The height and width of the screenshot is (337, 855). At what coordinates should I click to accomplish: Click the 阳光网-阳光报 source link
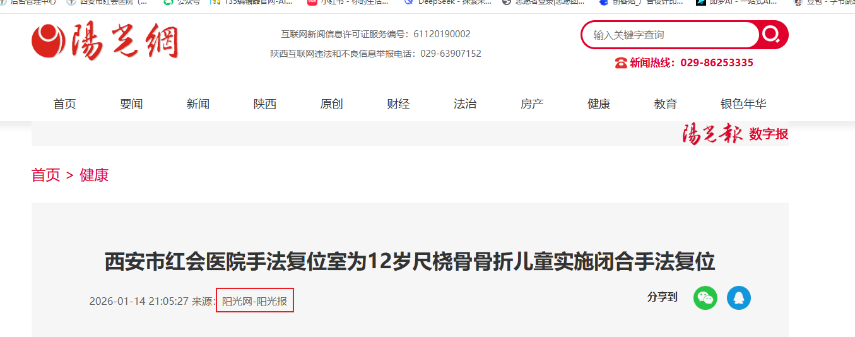tap(255, 301)
